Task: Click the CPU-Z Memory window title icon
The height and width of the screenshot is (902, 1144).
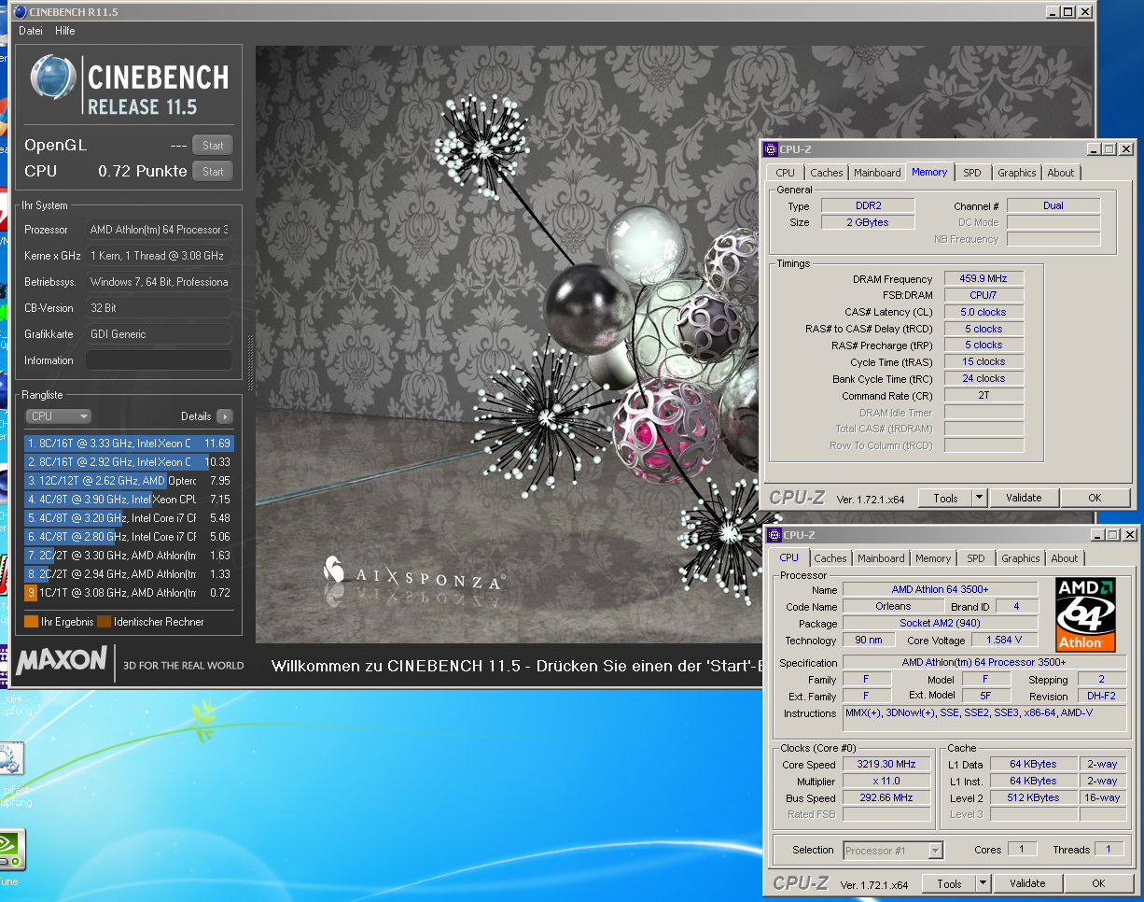Action: pyautogui.click(x=770, y=149)
